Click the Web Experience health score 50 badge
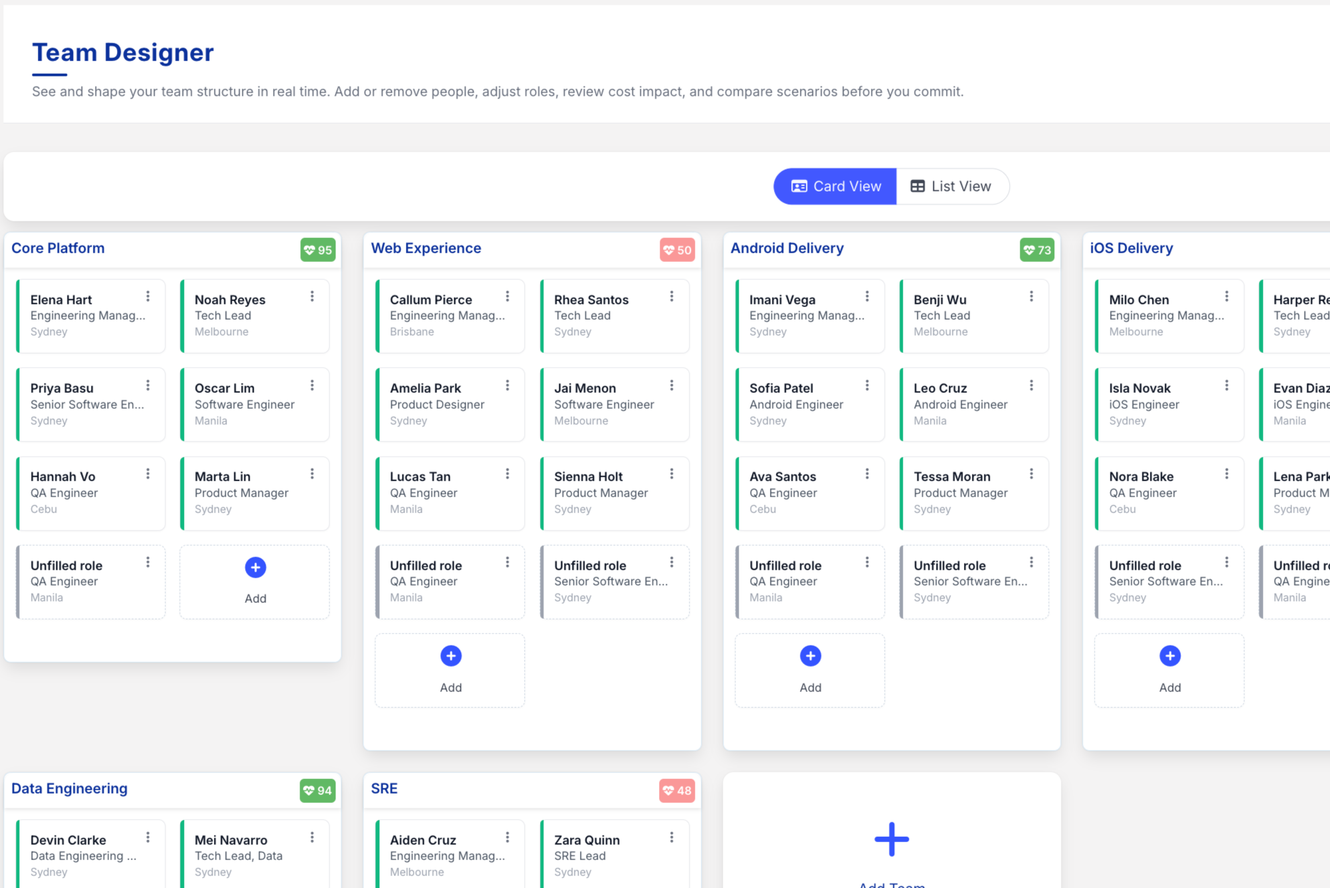The image size is (1330, 888). tap(677, 250)
